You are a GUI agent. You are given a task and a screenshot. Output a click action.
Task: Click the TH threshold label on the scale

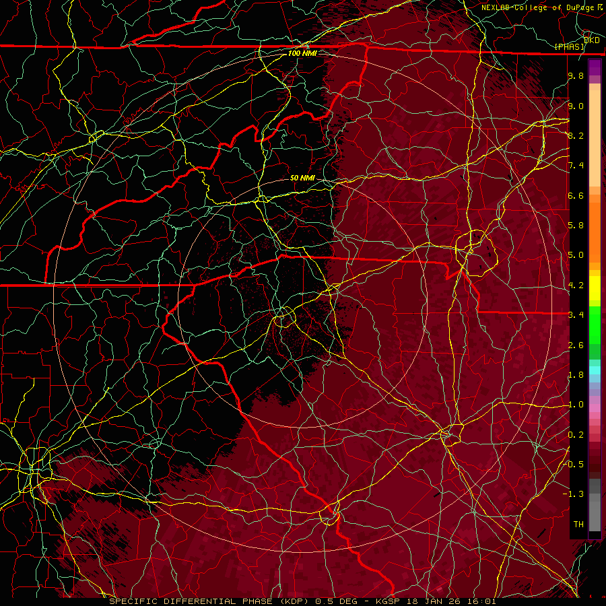[x=578, y=525]
